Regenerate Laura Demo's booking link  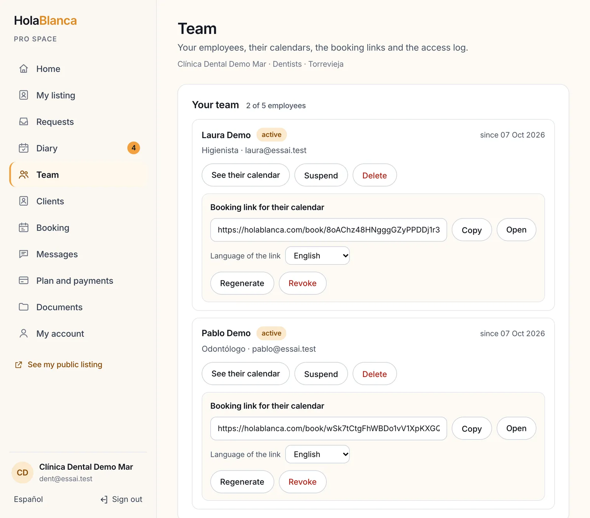pos(242,283)
